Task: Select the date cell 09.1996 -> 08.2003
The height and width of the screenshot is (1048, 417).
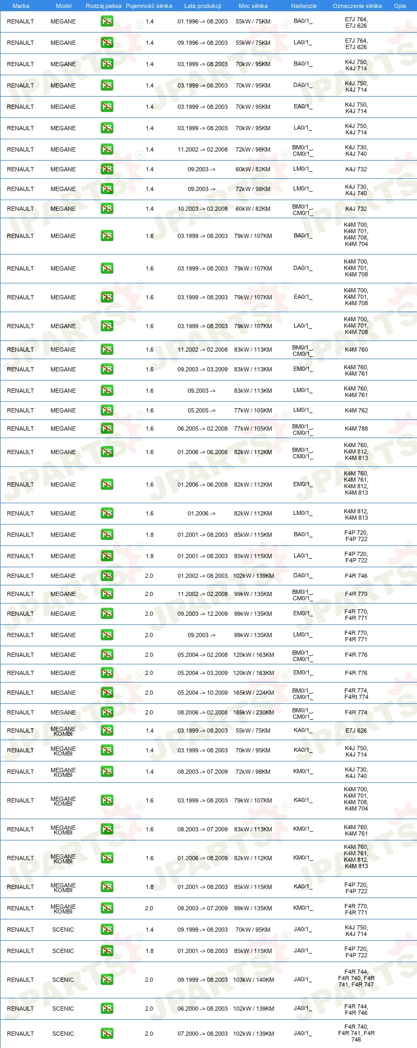Action: pyautogui.click(x=203, y=43)
